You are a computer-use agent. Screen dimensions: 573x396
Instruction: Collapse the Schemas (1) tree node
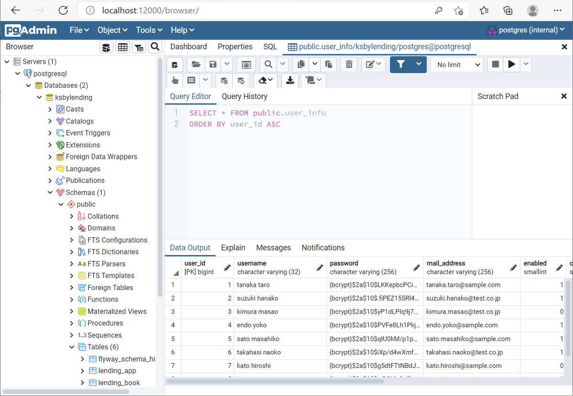pyautogui.click(x=50, y=192)
